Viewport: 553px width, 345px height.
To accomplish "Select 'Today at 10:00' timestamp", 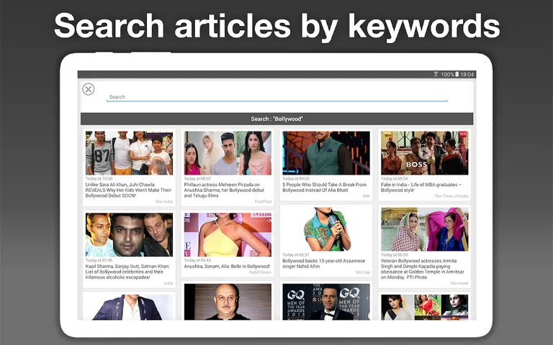I will coord(99,179).
